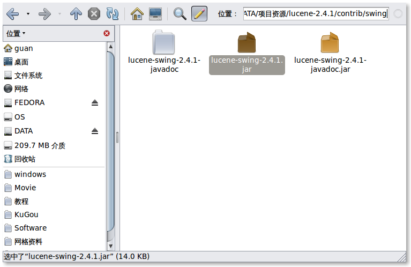Open 文件系统 in the sidebar
This screenshot has height=267, width=411.
54,76
